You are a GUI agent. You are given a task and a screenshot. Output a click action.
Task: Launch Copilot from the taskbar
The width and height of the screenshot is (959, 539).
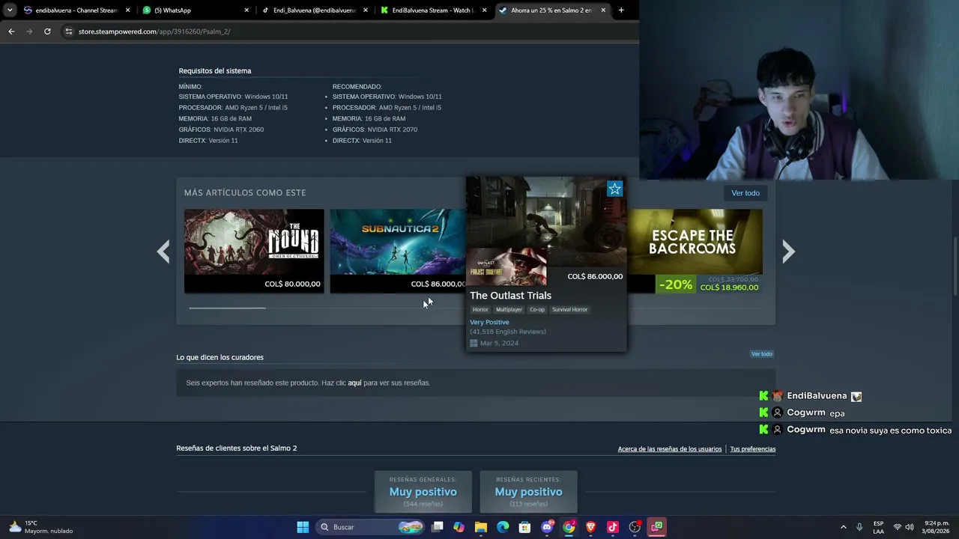(x=459, y=527)
